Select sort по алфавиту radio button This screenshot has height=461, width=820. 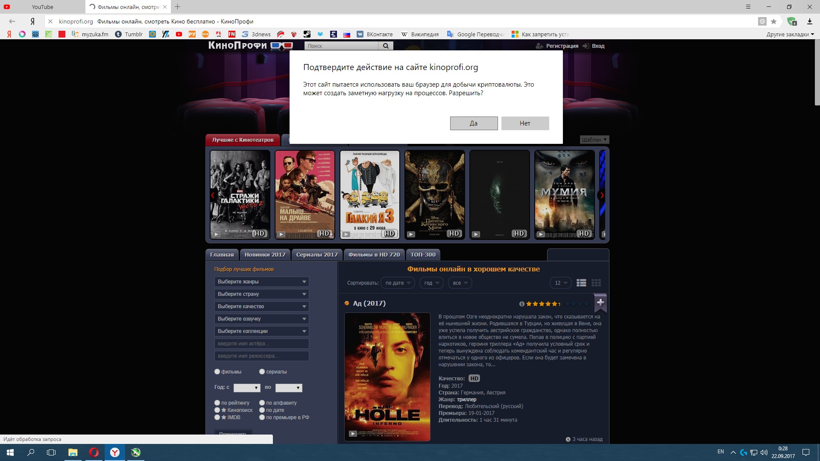click(262, 403)
